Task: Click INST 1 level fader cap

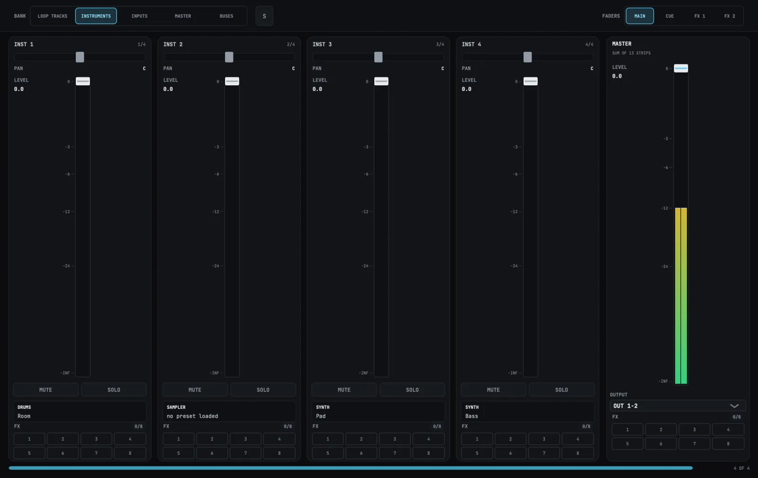Action: pyautogui.click(x=83, y=82)
